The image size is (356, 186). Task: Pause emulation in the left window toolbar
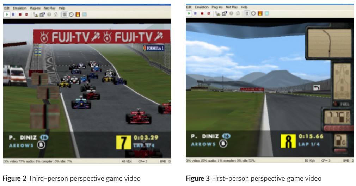[14, 14]
